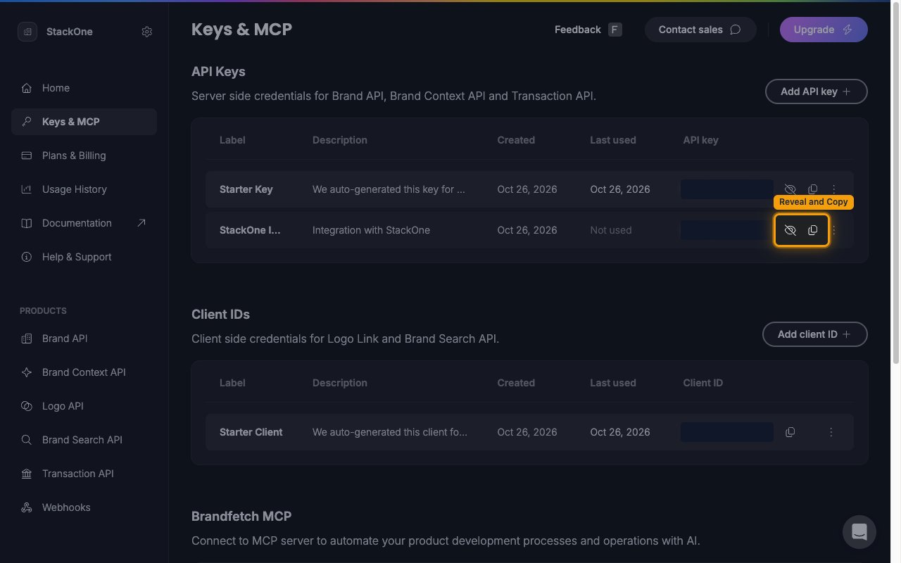Screen dimensions: 901x563
Task: Open workspace settings gear icon
Action: [x=146, y=32]
